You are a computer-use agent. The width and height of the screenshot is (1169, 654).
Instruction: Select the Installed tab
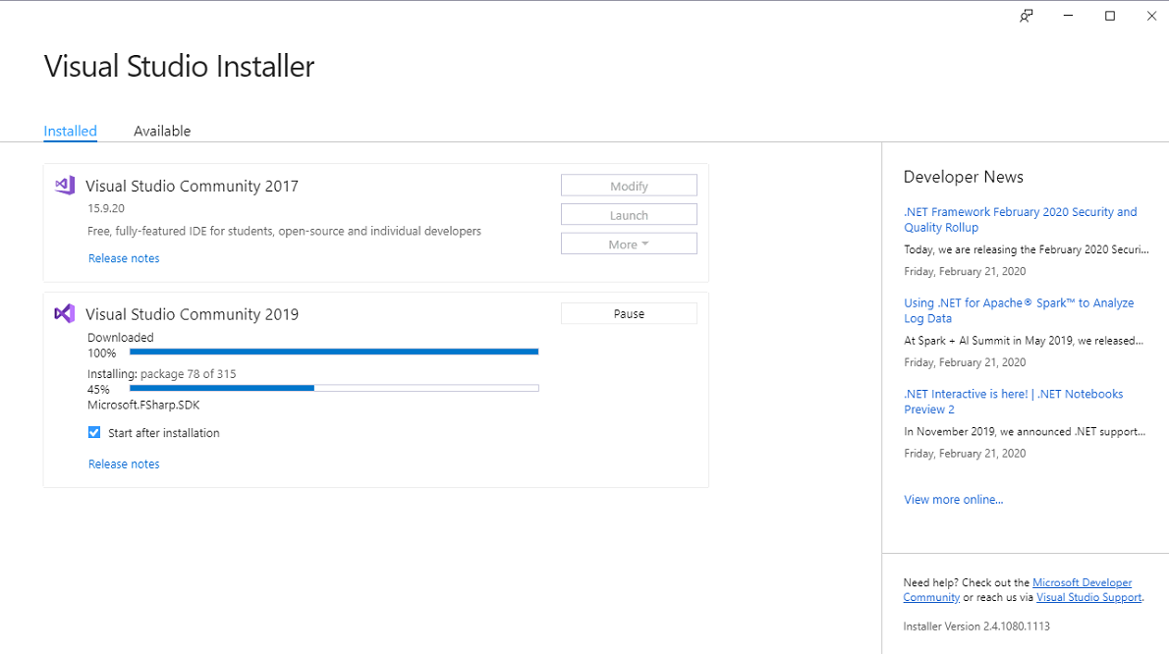70,131
